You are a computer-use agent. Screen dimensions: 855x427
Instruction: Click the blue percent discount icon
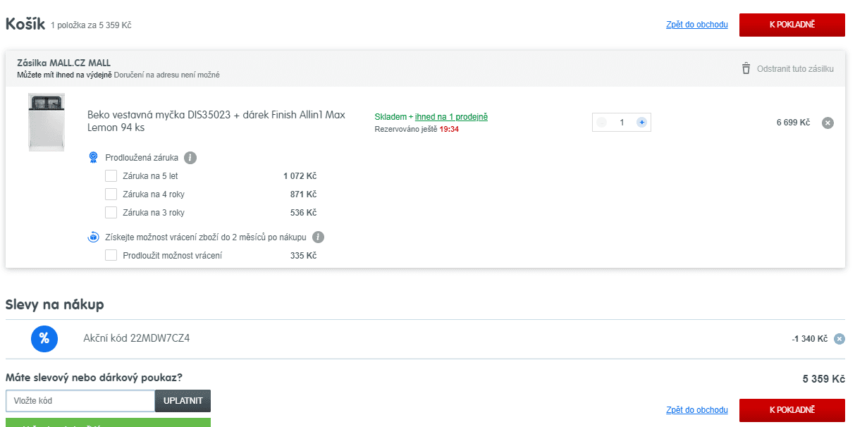pos(44,338)
